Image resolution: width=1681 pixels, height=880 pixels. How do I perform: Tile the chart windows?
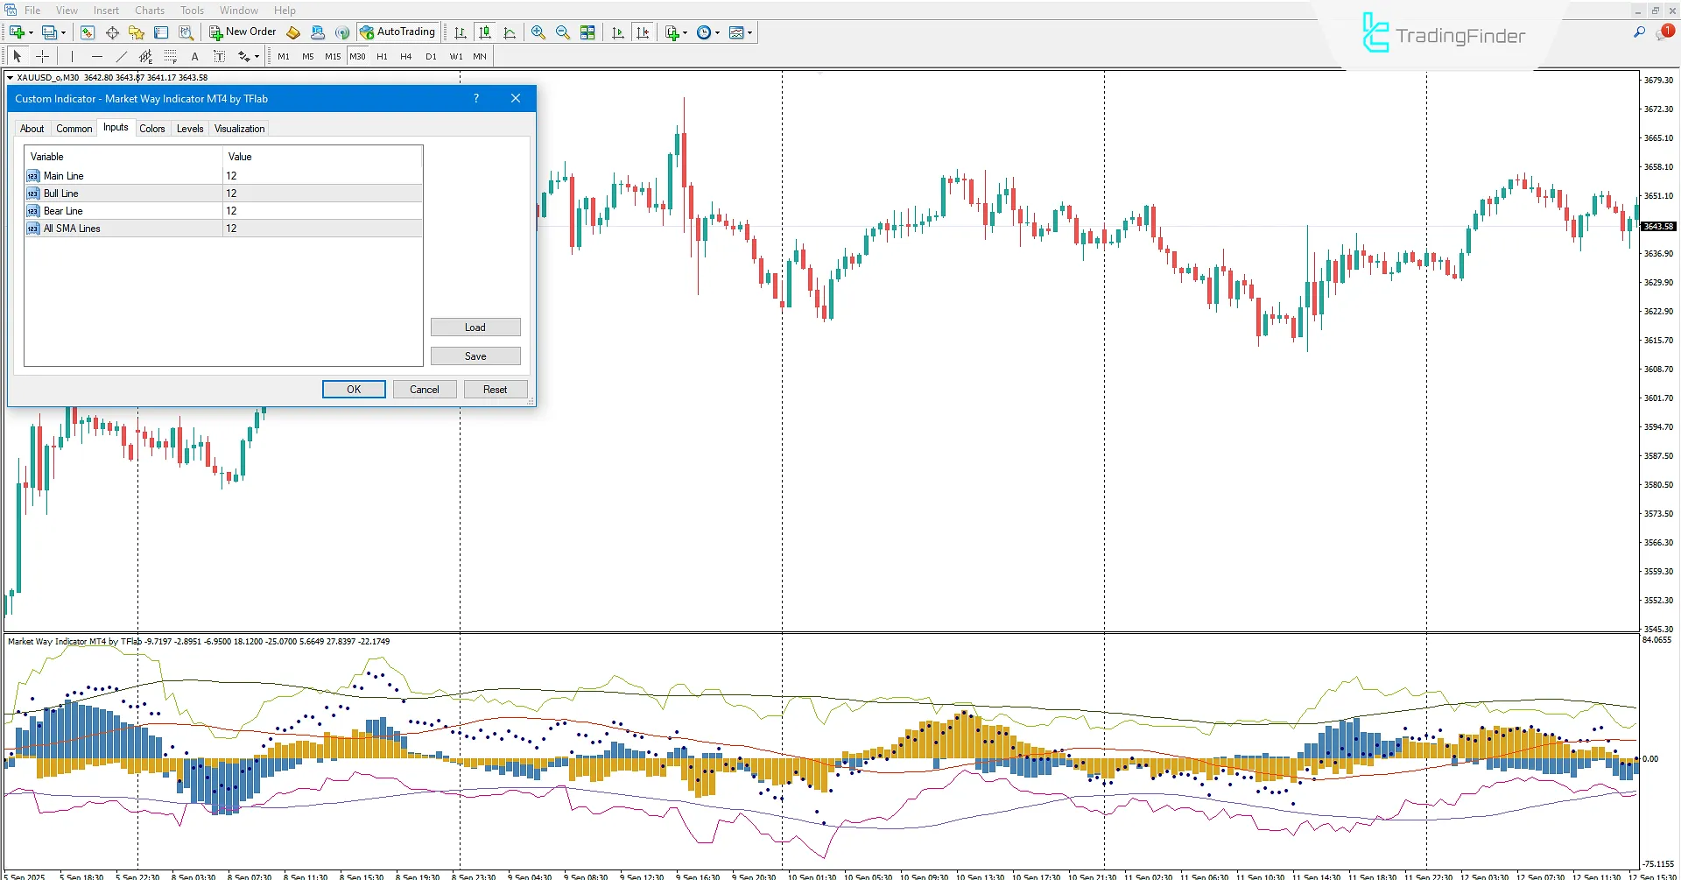coord(587,32)
